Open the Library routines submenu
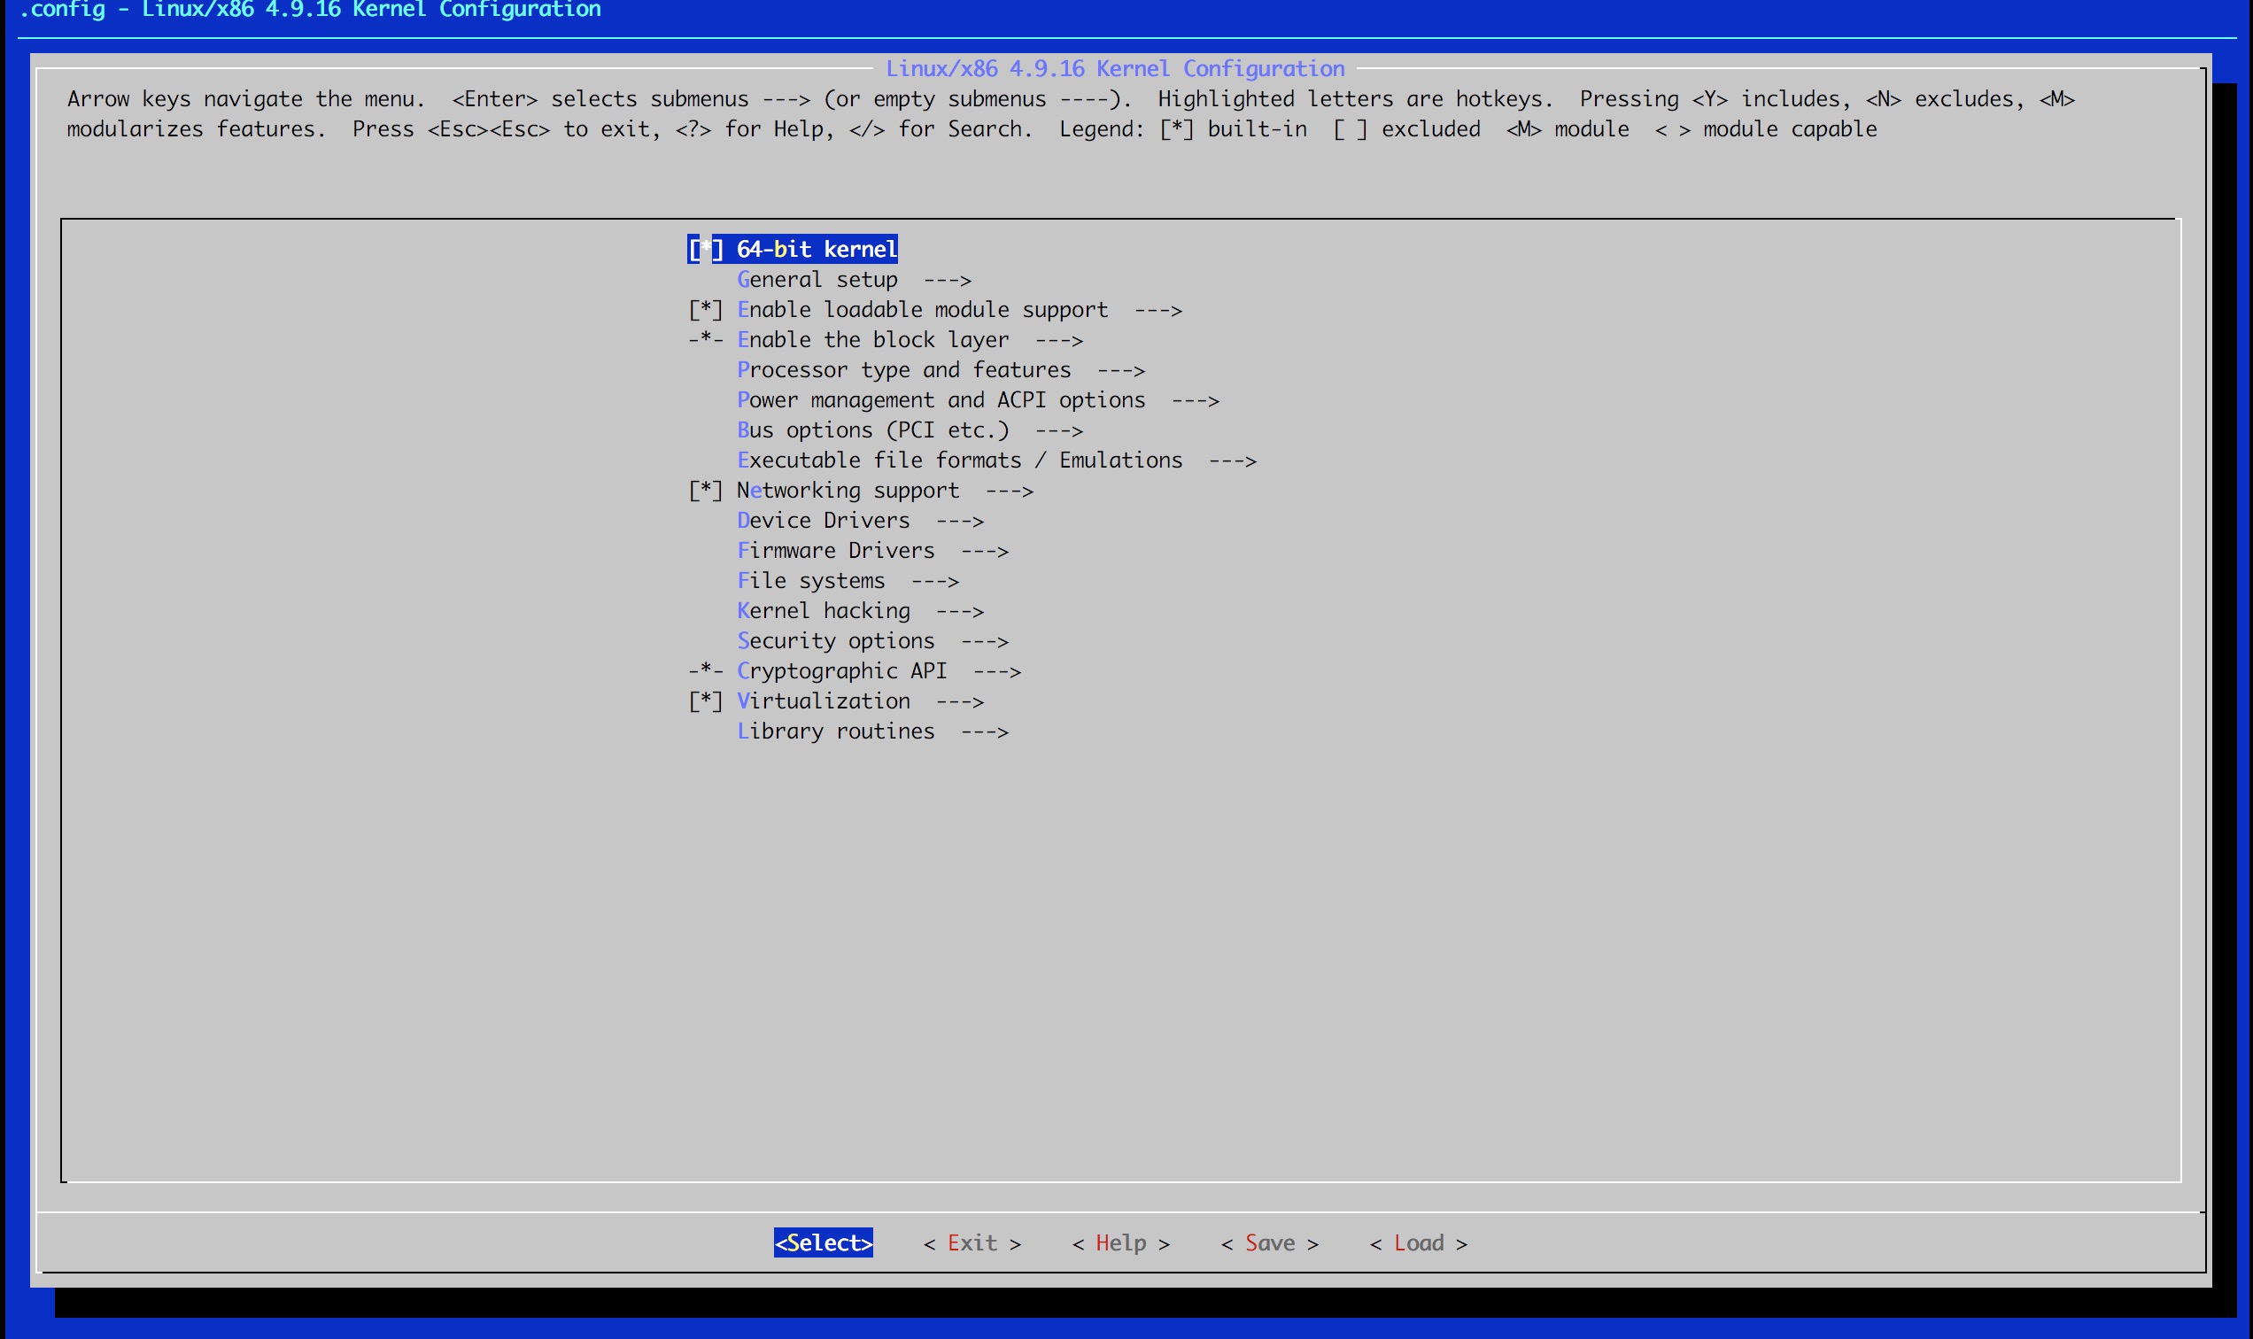 pos(872,731)
